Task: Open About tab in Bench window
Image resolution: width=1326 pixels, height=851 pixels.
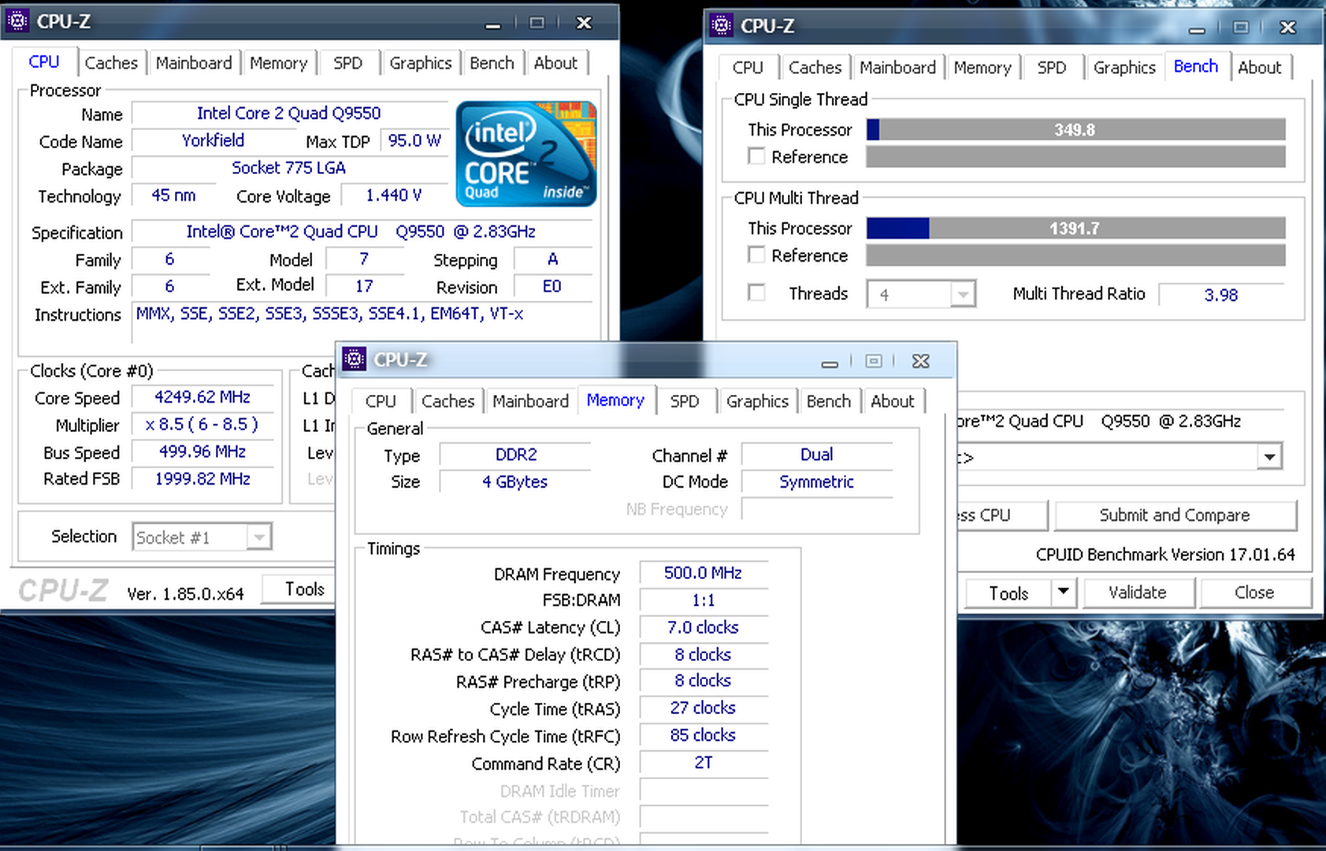Action: coord(1260,68)
